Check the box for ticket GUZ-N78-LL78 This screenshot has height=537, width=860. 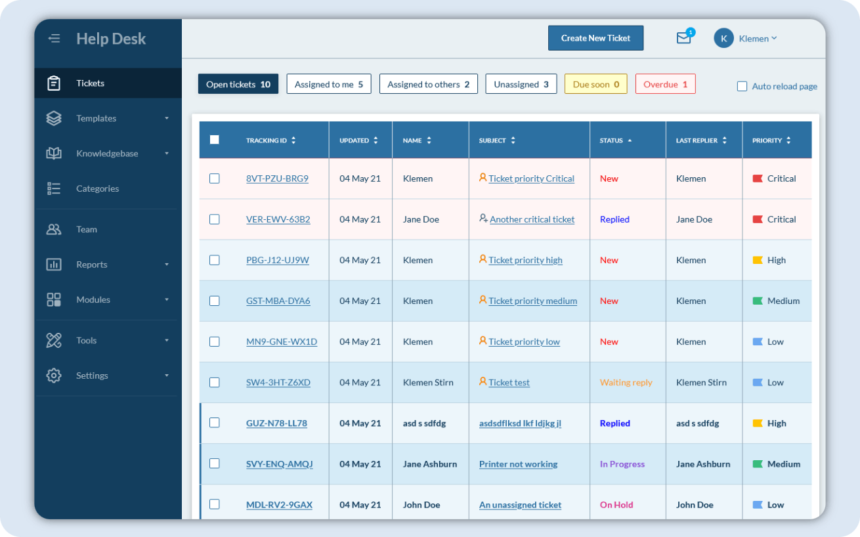214,423
